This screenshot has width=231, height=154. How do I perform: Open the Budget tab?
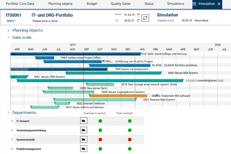coord(92,4)
